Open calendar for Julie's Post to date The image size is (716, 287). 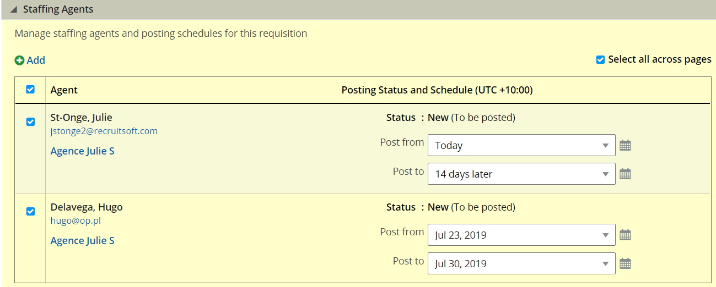[x=625, y=174]
